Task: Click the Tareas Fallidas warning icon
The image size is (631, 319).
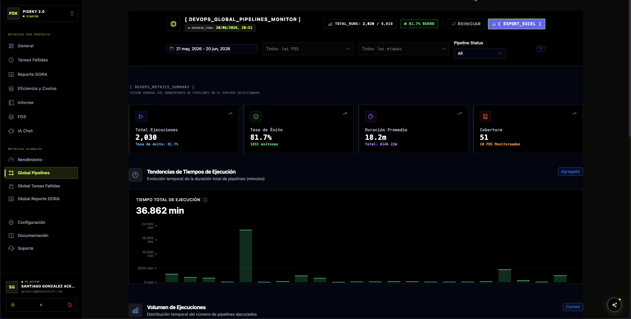Action: 11,60
